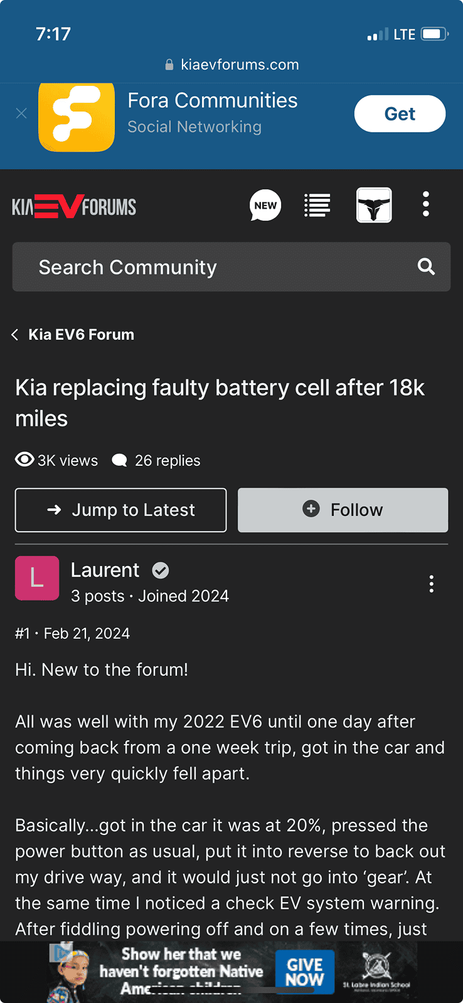463x1003 pixels.
Task: Tap the 26 replies comment icon
Action: tap(119, 461)
